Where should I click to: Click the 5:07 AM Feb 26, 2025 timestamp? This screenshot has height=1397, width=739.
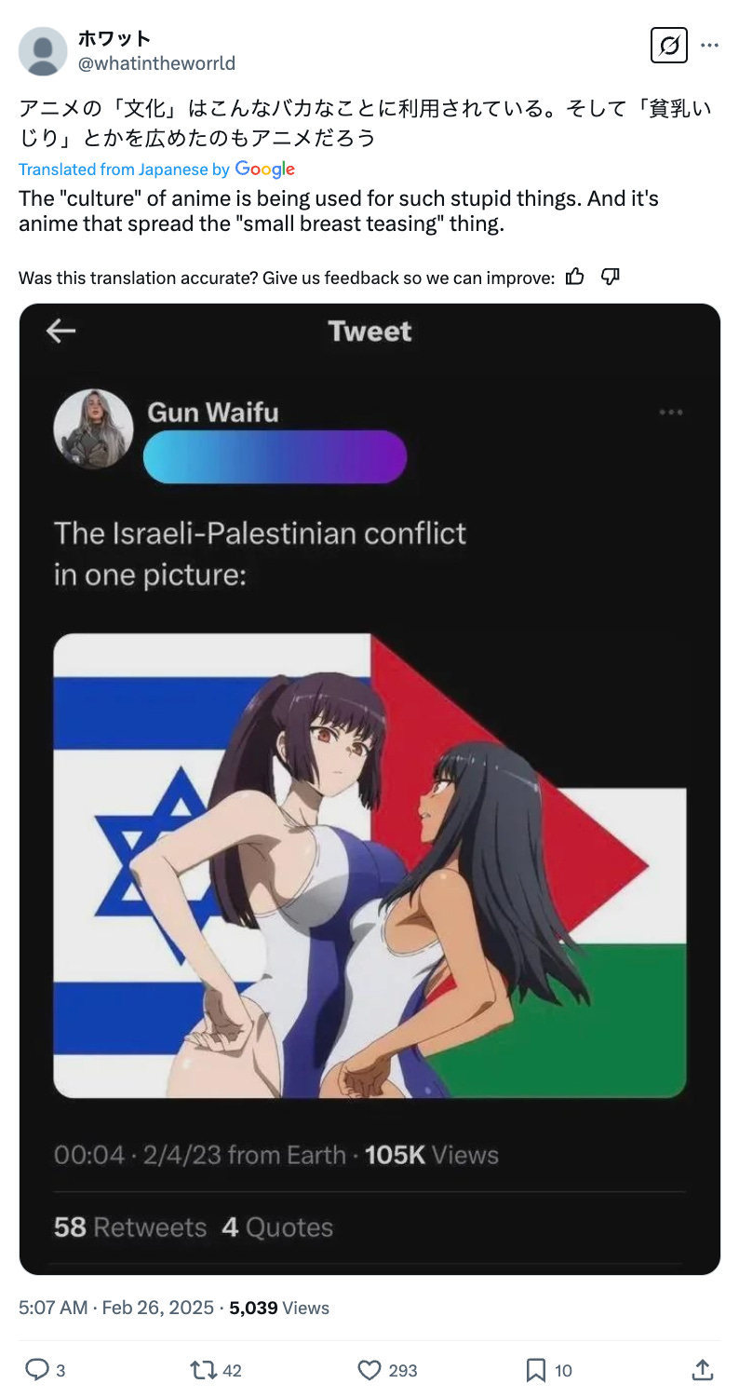click(116, 1308)
